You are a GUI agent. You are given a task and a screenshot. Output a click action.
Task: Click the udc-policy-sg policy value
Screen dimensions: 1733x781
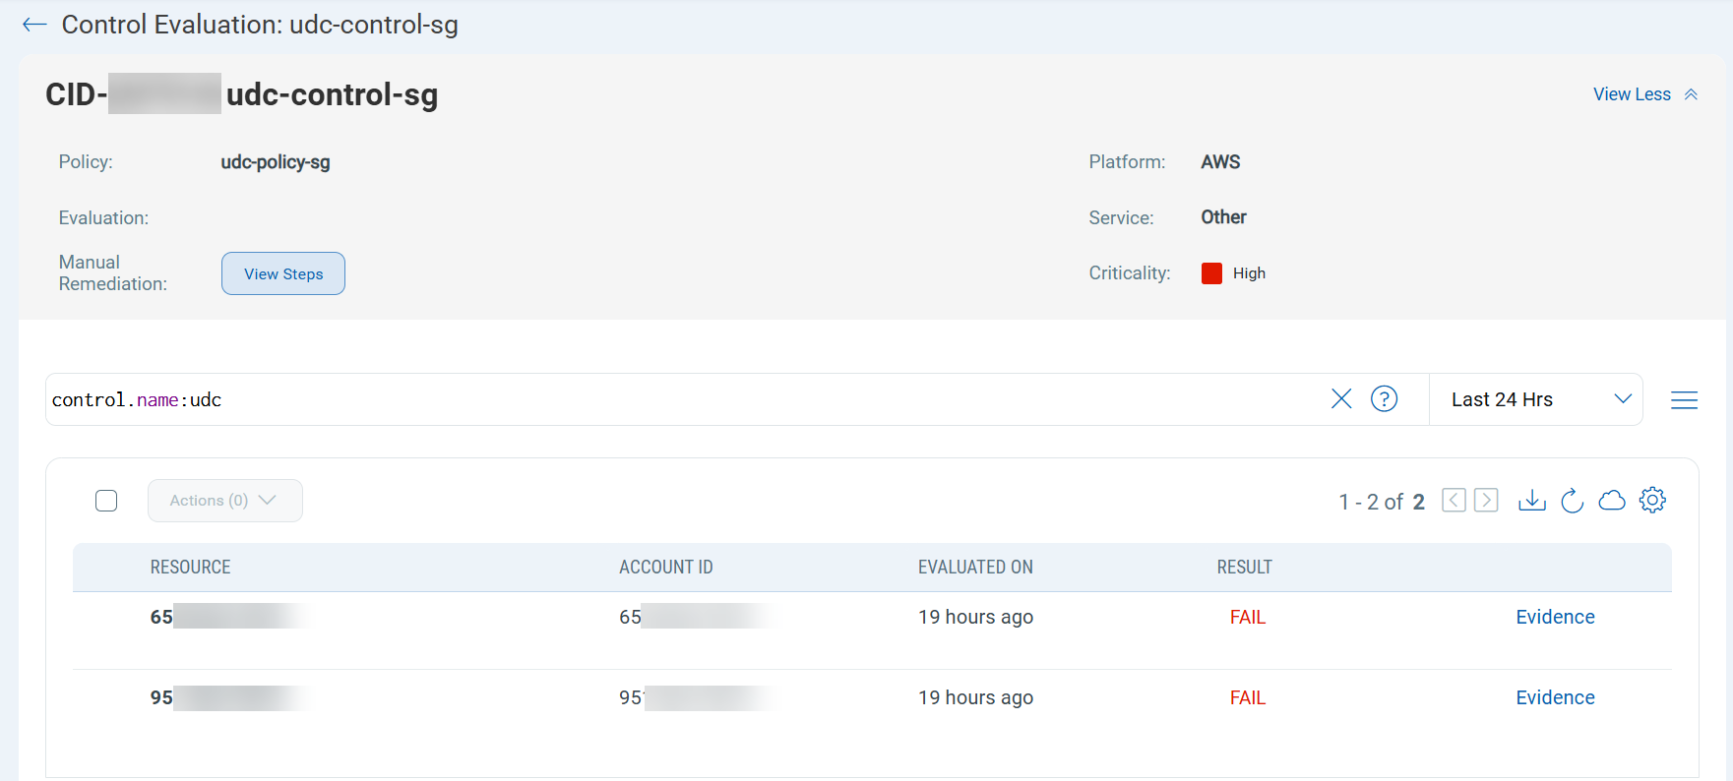click(276, 162)
